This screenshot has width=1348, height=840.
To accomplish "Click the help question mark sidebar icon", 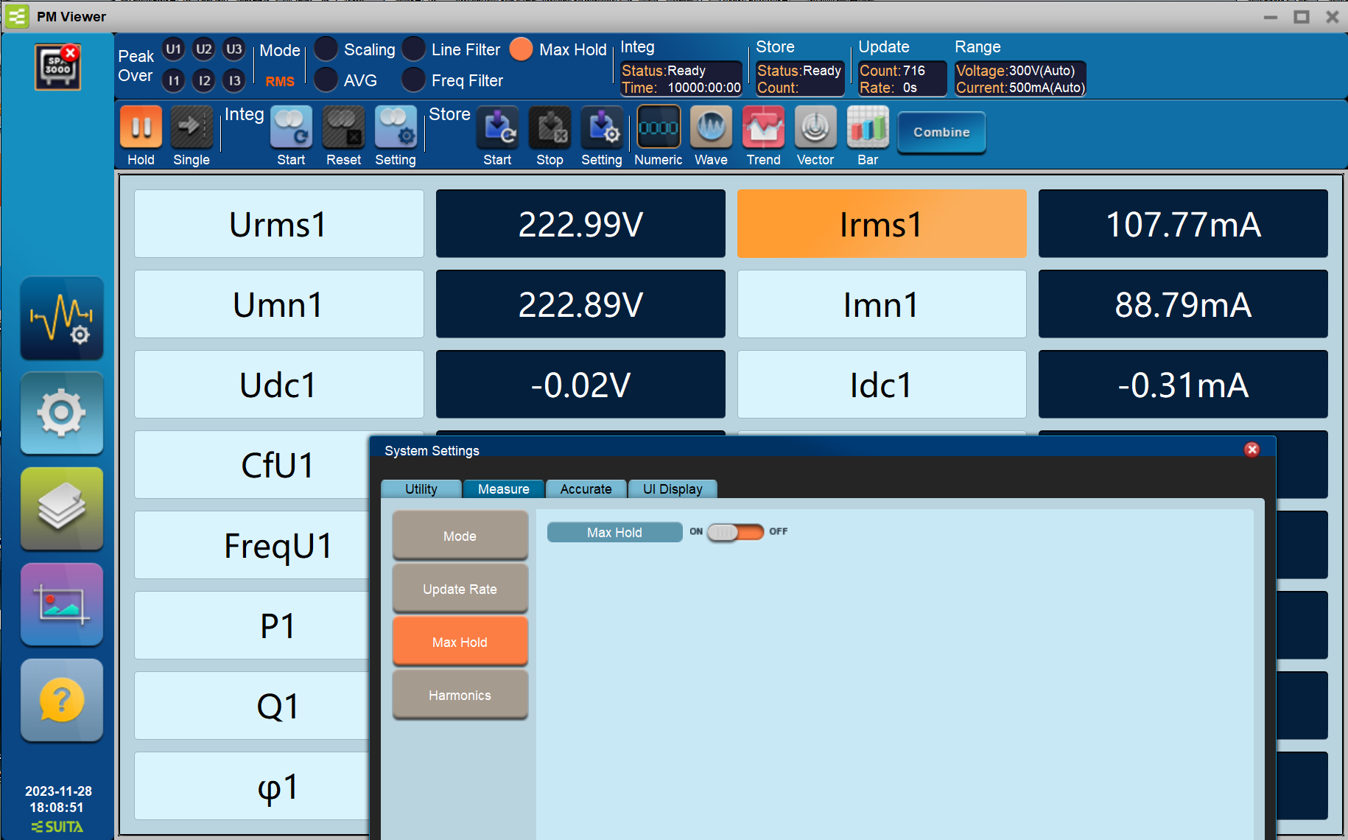I will [x=62, y=700].
